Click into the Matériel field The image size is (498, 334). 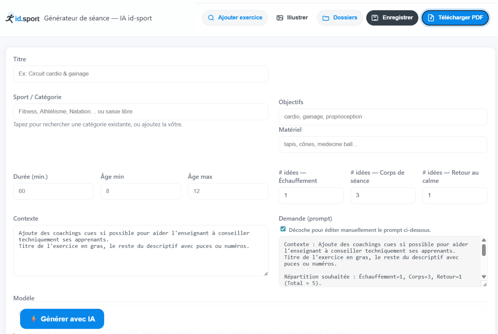[383, 144]
